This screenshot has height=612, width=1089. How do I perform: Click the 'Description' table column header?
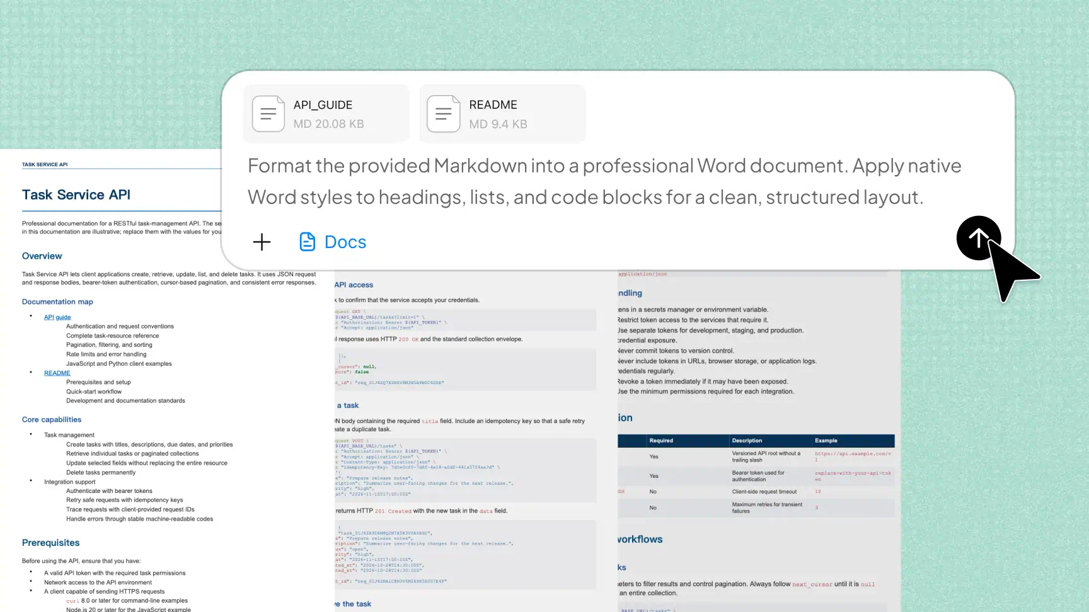(747, 441)
